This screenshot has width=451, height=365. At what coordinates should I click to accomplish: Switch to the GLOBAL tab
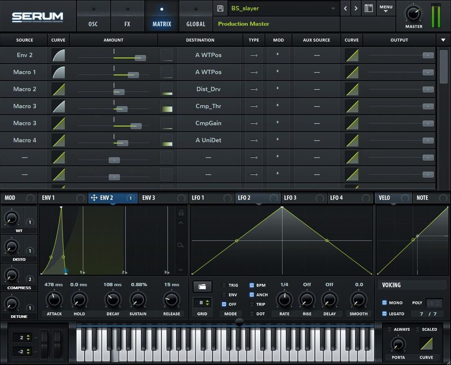[x=196, y=16]
